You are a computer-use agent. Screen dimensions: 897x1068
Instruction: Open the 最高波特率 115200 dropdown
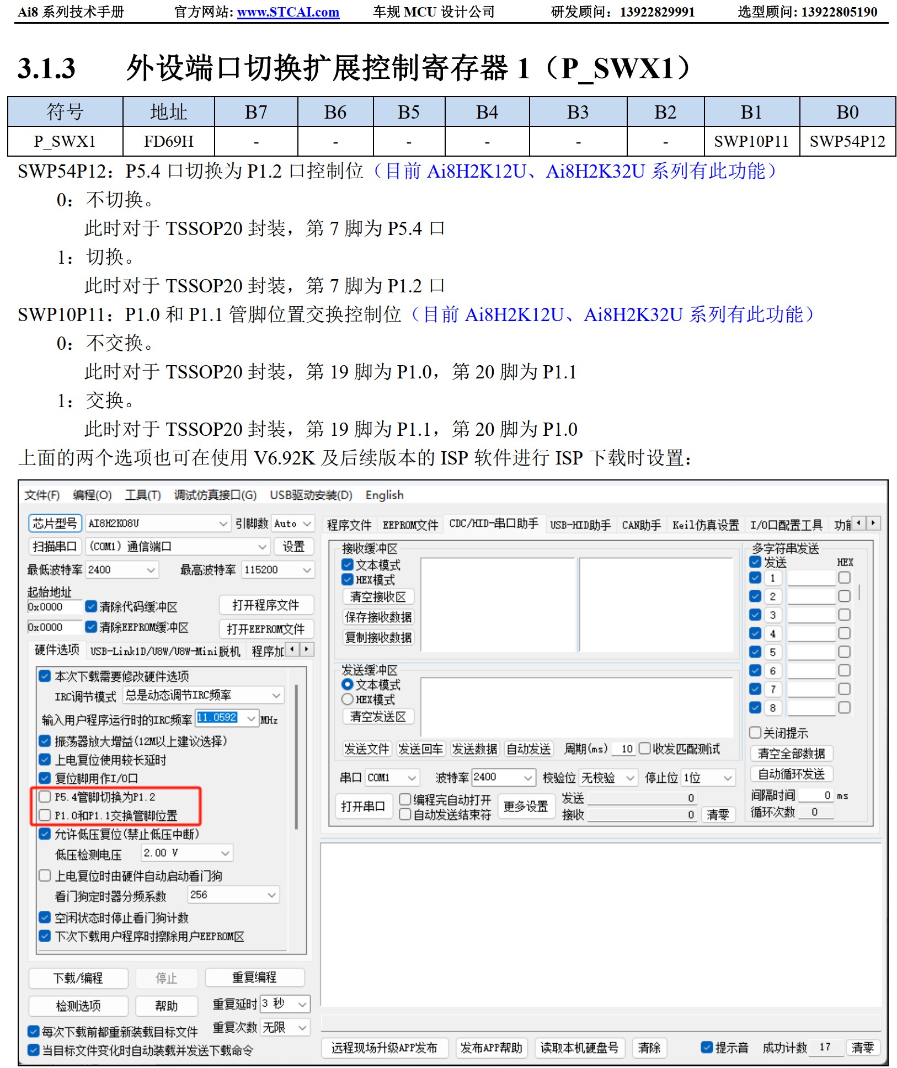278,569
